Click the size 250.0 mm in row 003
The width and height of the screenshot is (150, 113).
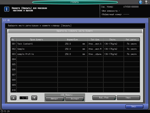[75, 54]
